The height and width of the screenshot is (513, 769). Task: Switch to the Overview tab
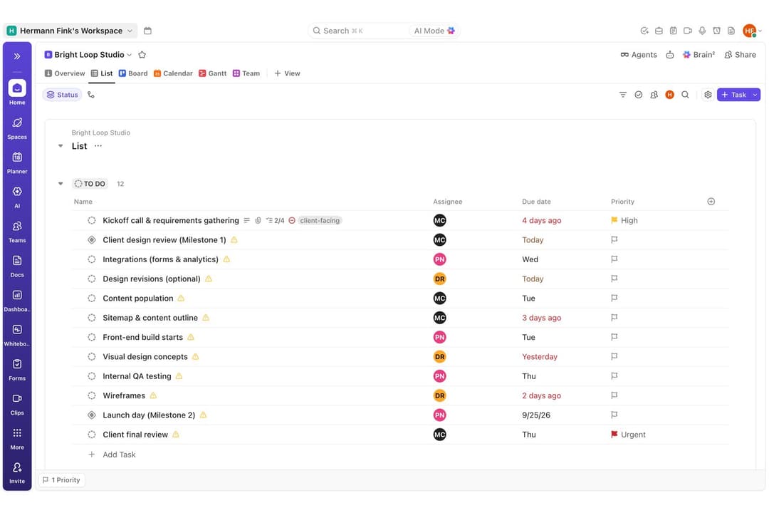click(x=65, y=73)
